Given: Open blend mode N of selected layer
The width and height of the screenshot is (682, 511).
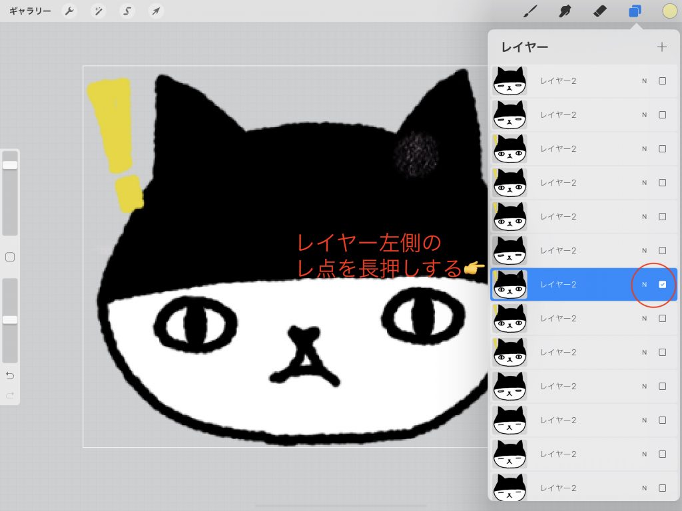Looking at the screenshot, I should point(644,284).
